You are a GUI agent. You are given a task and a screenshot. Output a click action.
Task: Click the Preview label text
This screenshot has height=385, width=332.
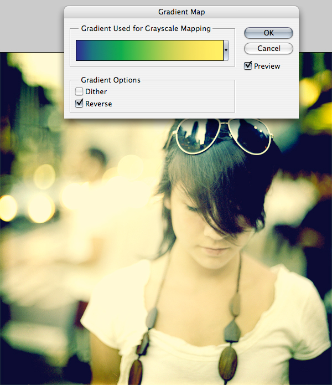click(267, 66)
